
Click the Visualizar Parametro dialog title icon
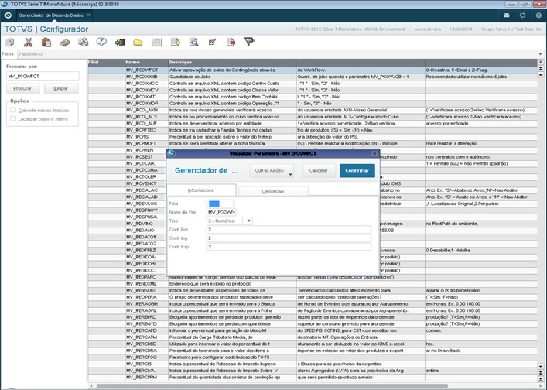171,153
